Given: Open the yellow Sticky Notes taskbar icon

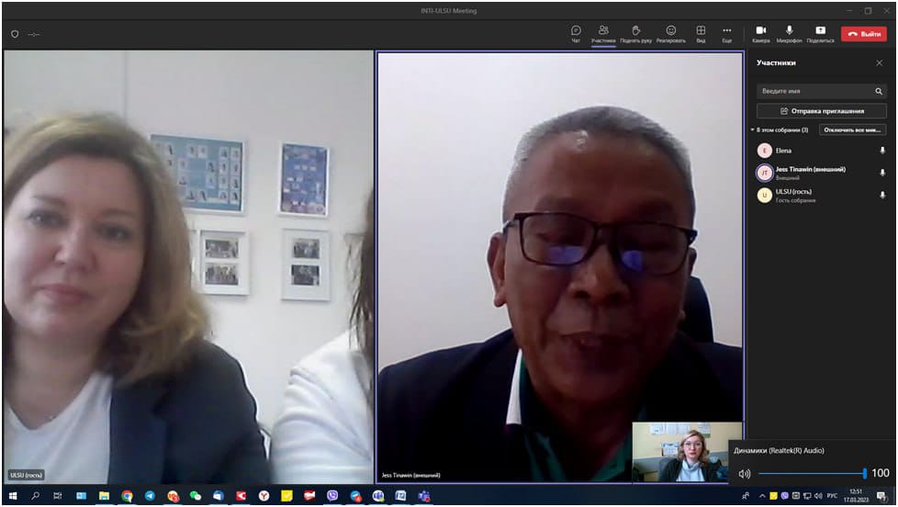Looking at the screenshot, I should click(286, 496).
